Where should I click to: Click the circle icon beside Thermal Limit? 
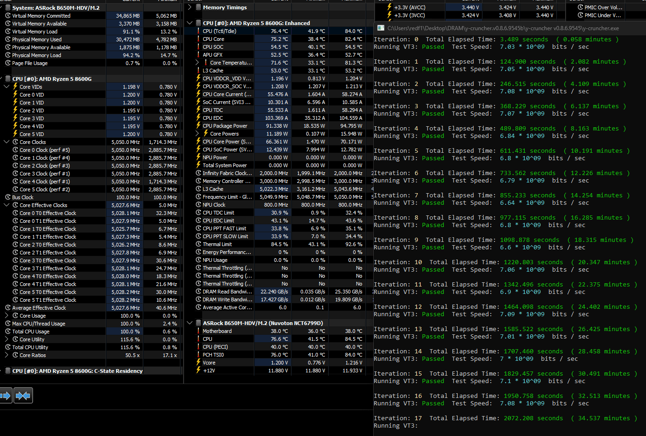click(x=198, y=244)
